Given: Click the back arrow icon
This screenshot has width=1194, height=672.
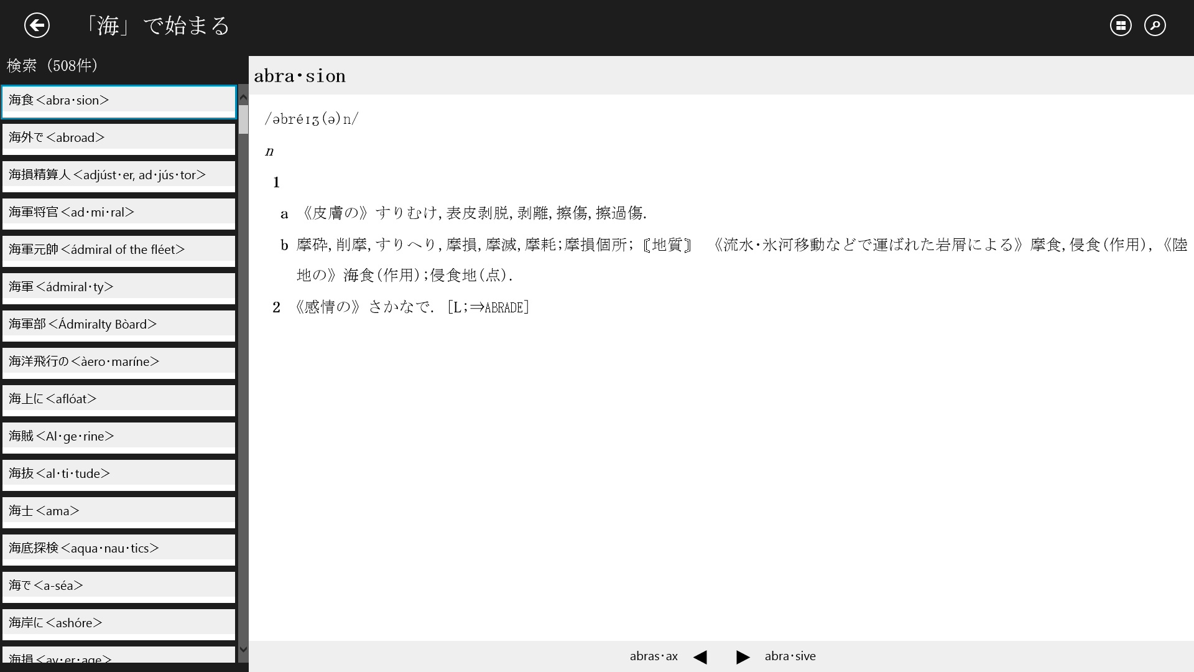Looking at the screenshot, I should point(37,26).
